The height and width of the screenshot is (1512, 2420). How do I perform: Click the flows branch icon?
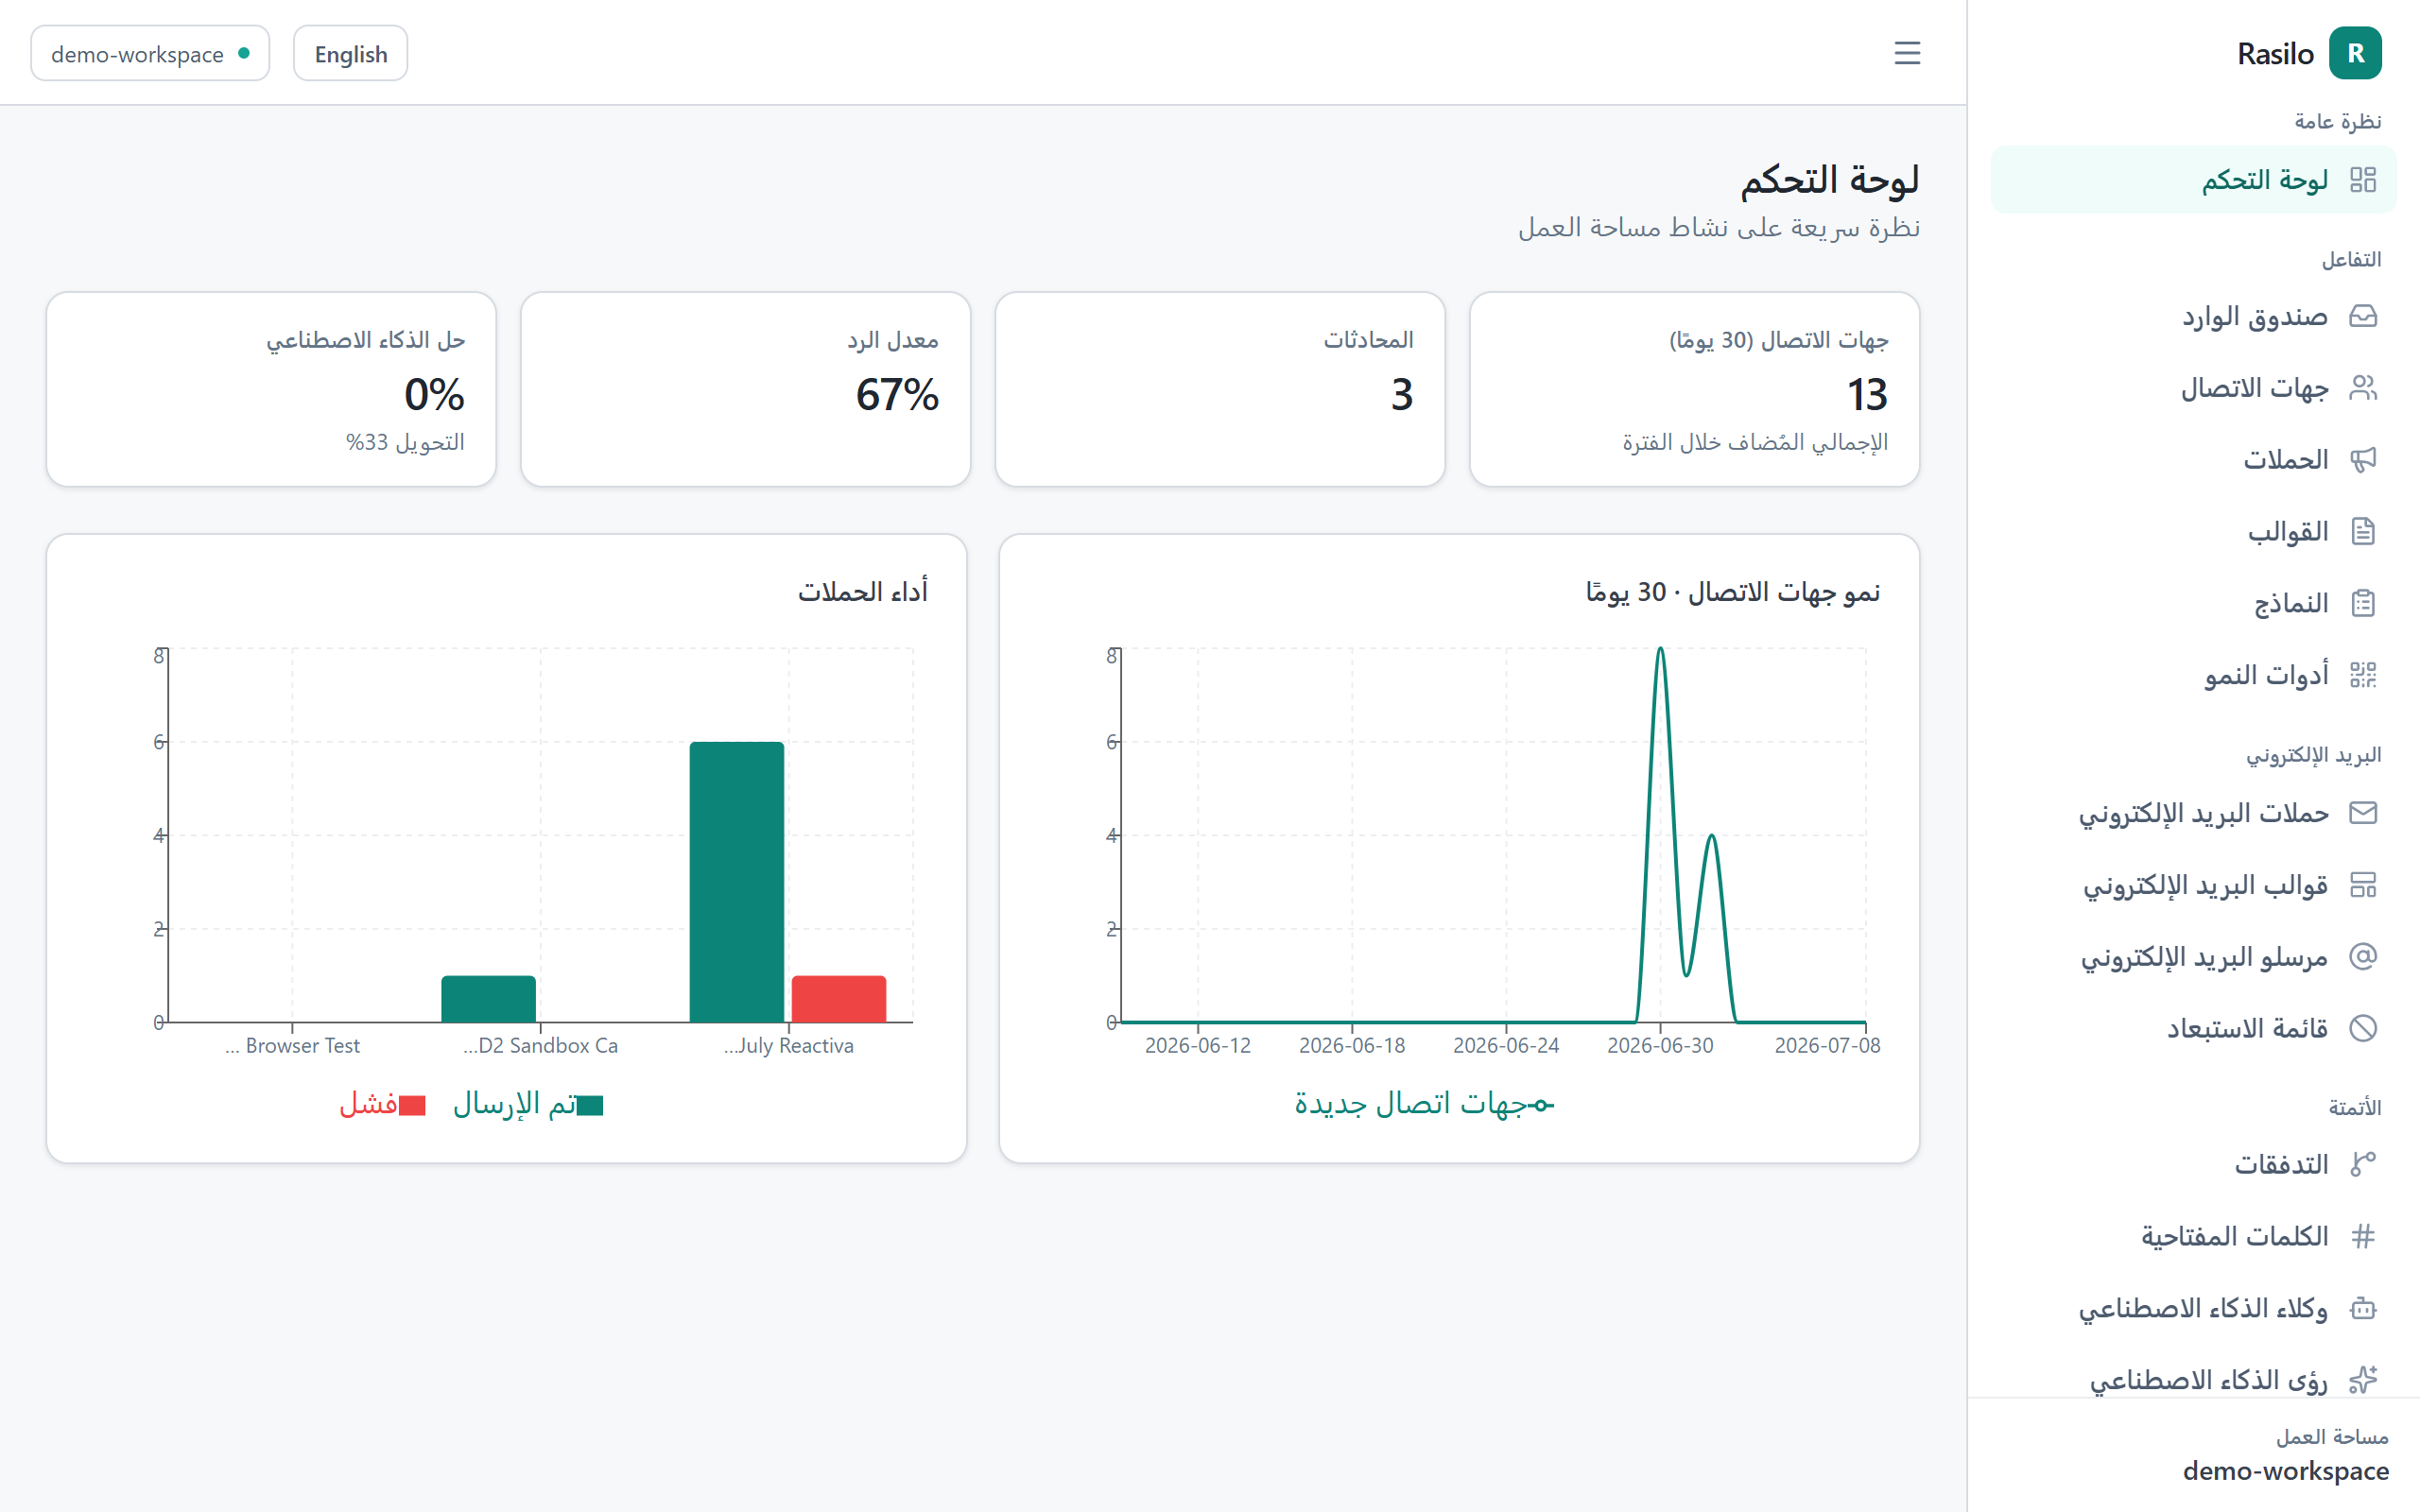pos(2363,1164)
